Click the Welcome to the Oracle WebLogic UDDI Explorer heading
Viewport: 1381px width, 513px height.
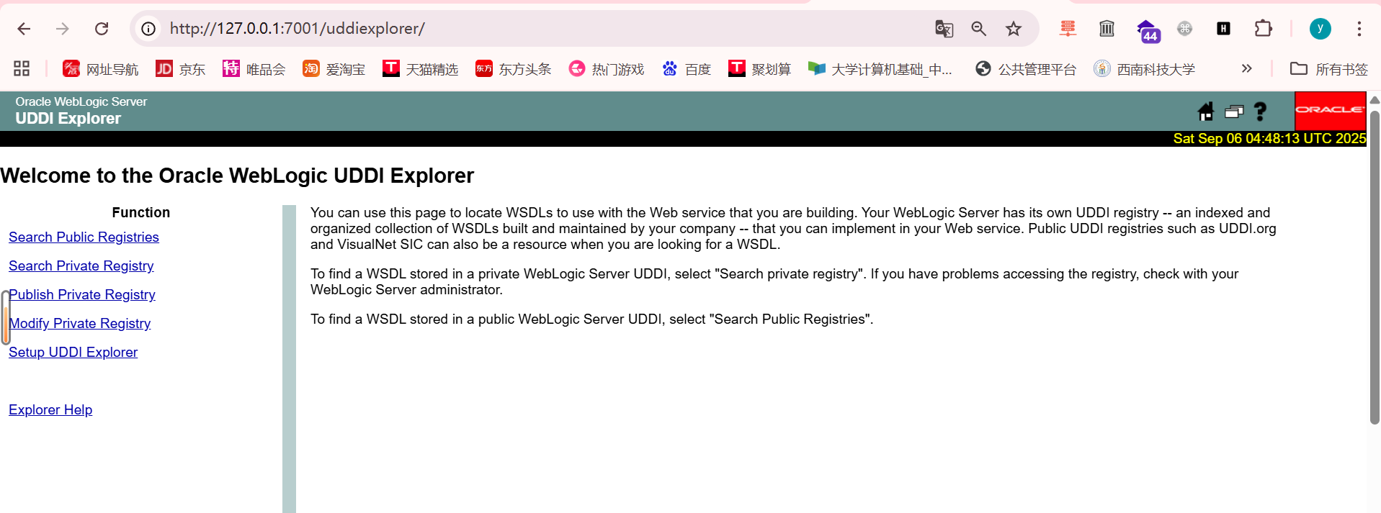[x=237, y=176]
